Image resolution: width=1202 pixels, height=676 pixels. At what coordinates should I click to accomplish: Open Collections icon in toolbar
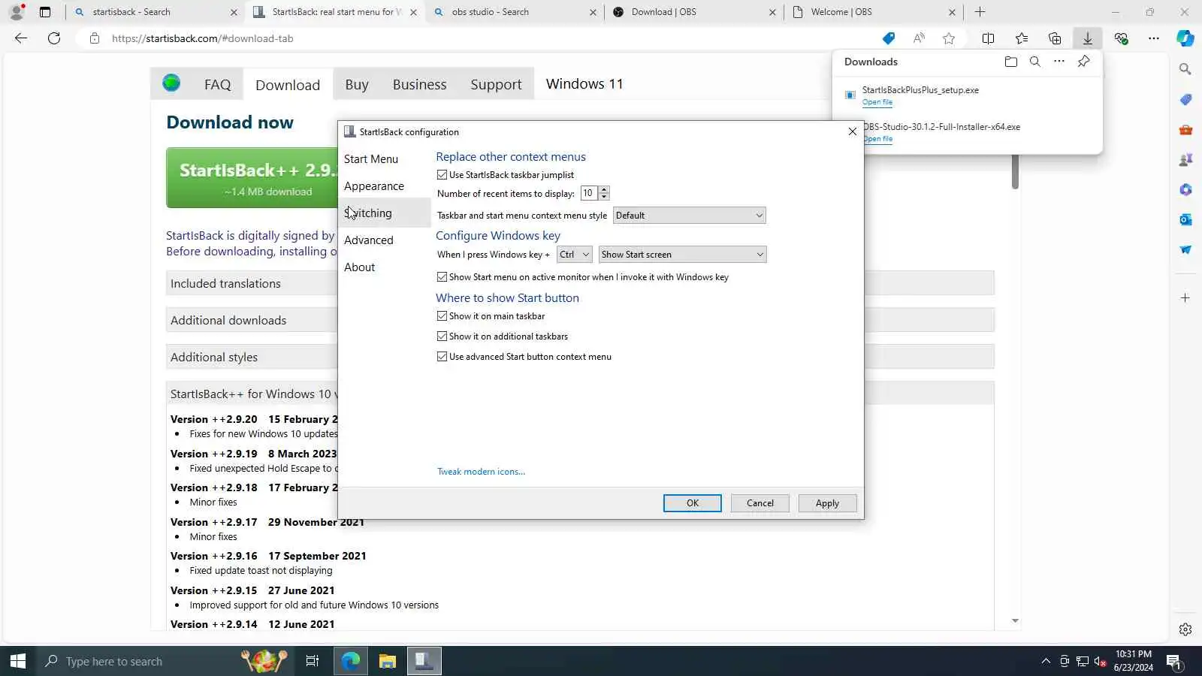(1055, 38)
